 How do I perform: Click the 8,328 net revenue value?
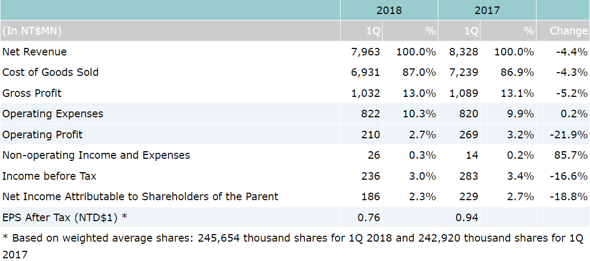point(464,52)
